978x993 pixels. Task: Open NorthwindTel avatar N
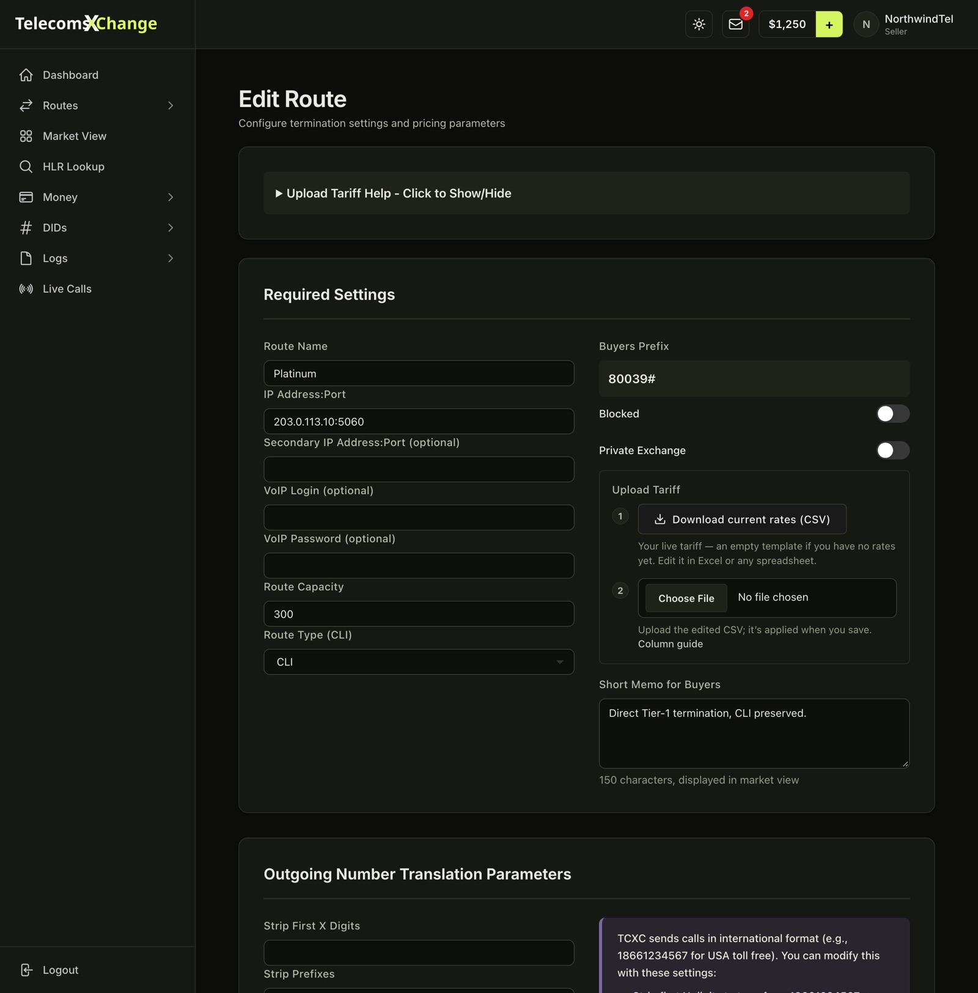[x=866, y=24]
